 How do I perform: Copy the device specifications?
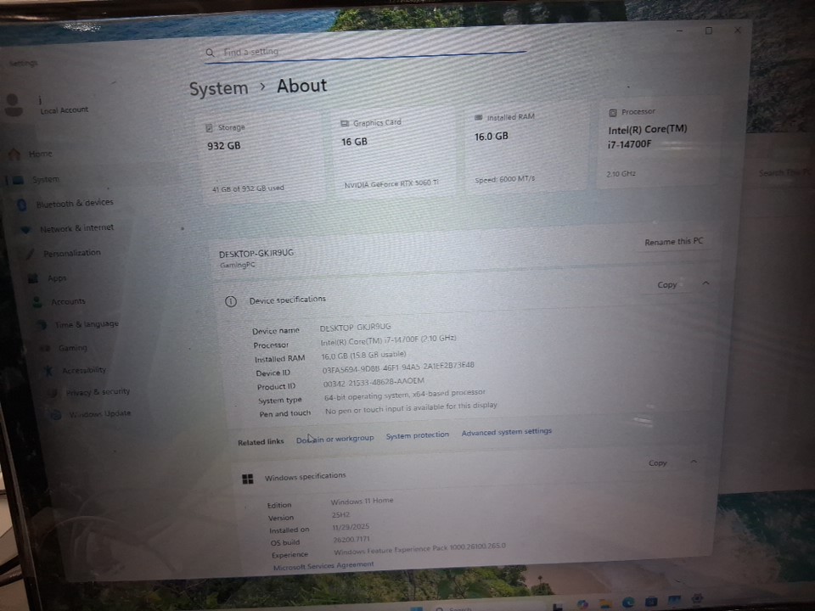pos(667,285)
